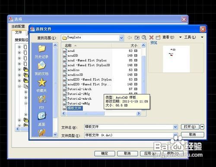This screenshot has width=216, height=167.
Task: Open the dropdown arrow beside 打开 button
Action: point(202,127)
